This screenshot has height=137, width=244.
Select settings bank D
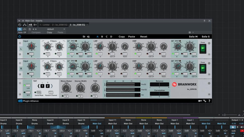click(x=111, y=37)
